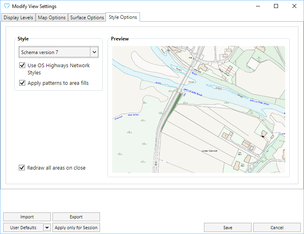The width and height of the screenshot is (304, 234).
Task: Switch to the Display Levels tab
Action: pos(18,18)
